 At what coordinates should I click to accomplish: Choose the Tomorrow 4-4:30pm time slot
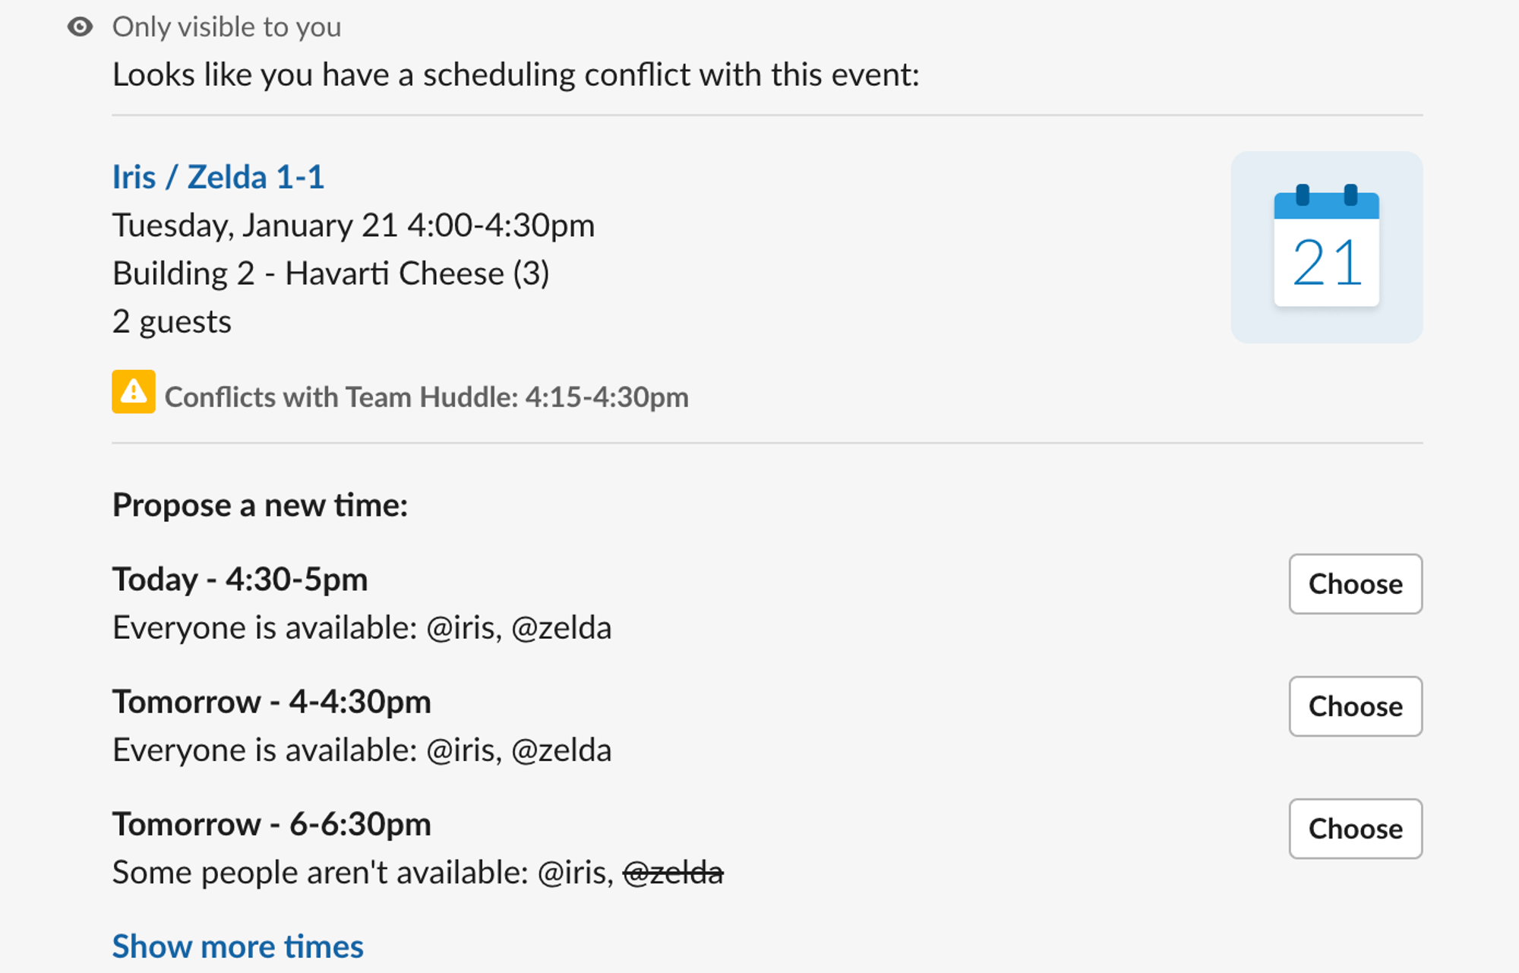pos(1355,706)
